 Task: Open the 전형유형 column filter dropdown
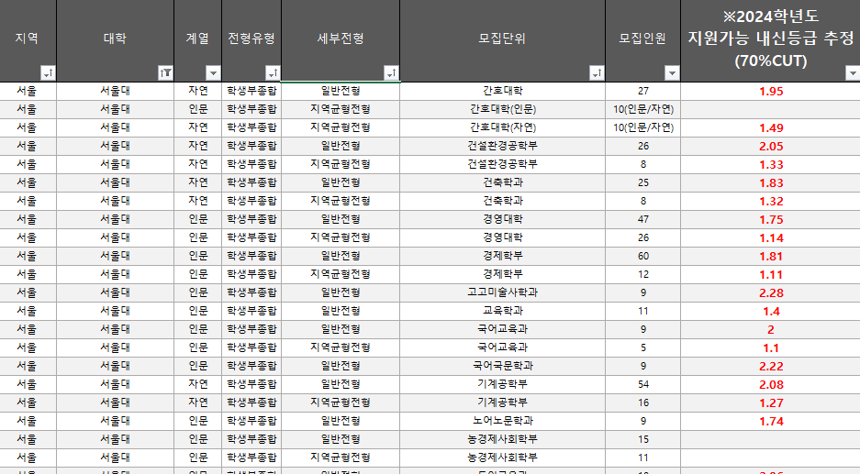pos(273,72)
